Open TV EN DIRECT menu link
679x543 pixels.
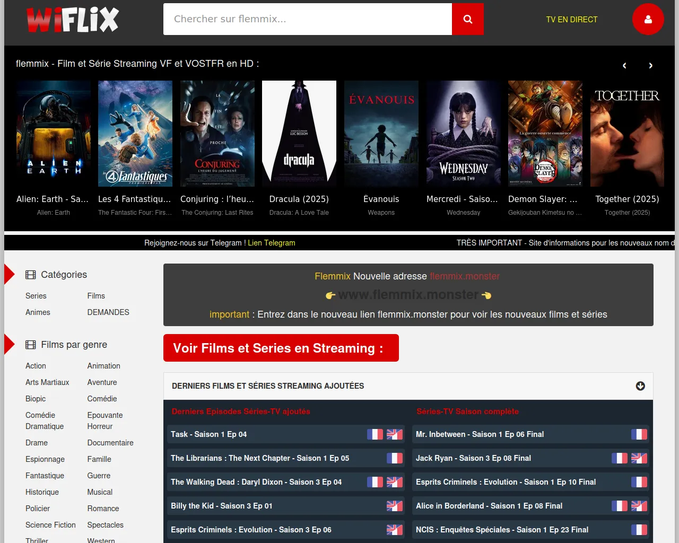(x=572, y=20)
